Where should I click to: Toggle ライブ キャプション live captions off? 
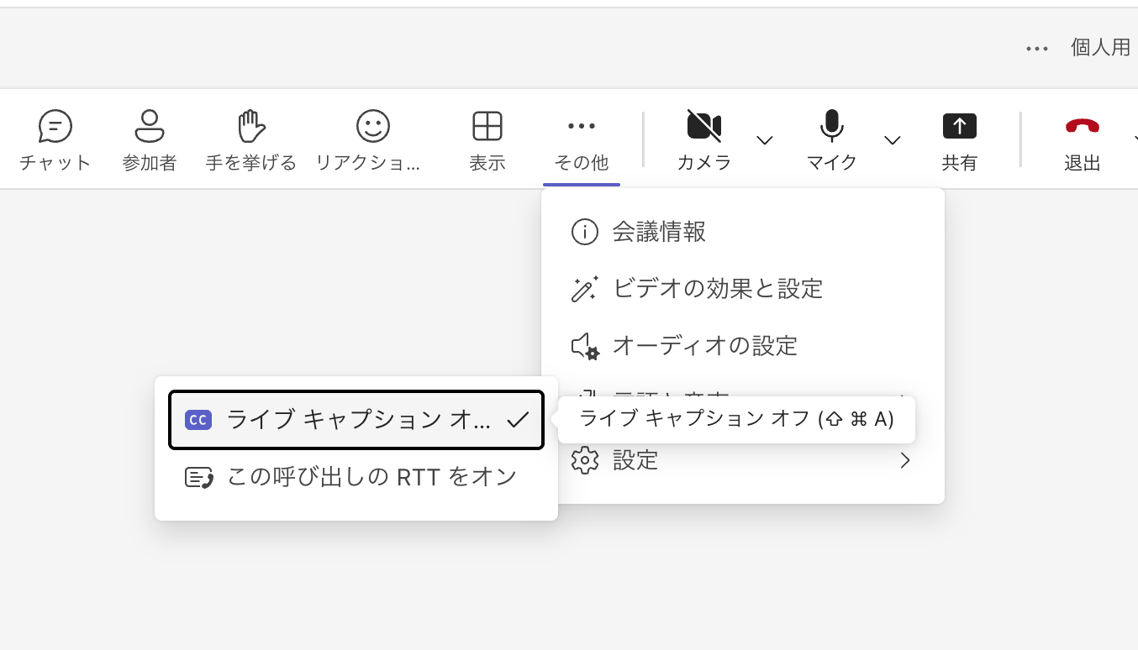point(356,420)
